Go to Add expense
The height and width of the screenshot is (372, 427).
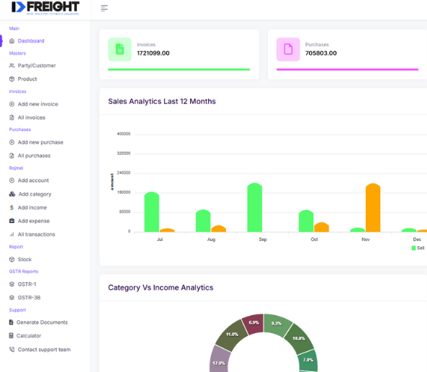(34, 221)
